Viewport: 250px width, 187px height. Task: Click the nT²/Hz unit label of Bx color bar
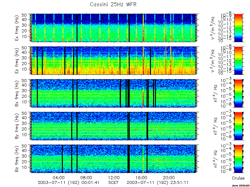tap(216, 93)
